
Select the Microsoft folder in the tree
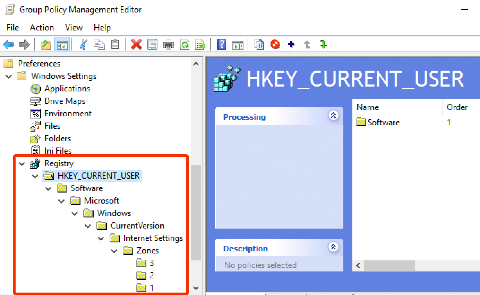(102, 201)
